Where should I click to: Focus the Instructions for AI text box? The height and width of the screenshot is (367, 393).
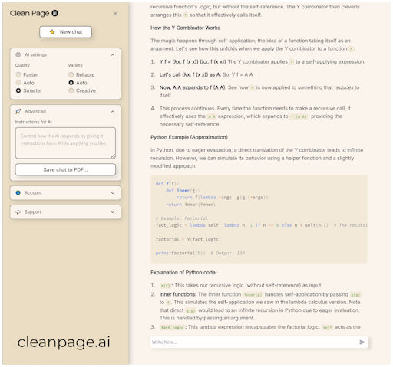[65, 143]
